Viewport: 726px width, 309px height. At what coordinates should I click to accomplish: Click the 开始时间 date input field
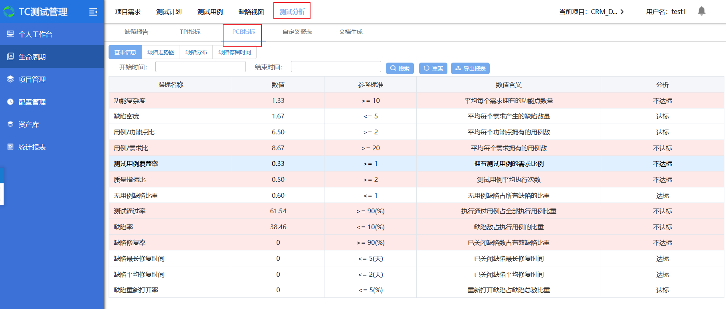tap(200, 67)
